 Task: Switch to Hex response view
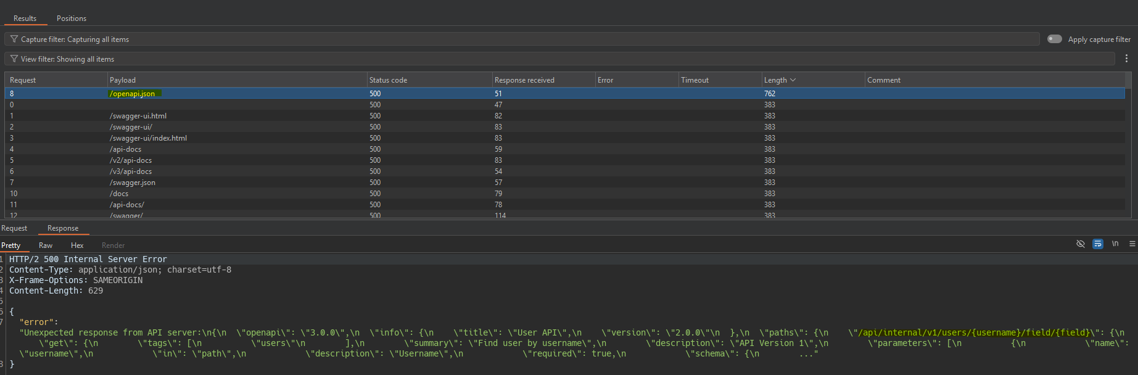(x=77, y=245)
